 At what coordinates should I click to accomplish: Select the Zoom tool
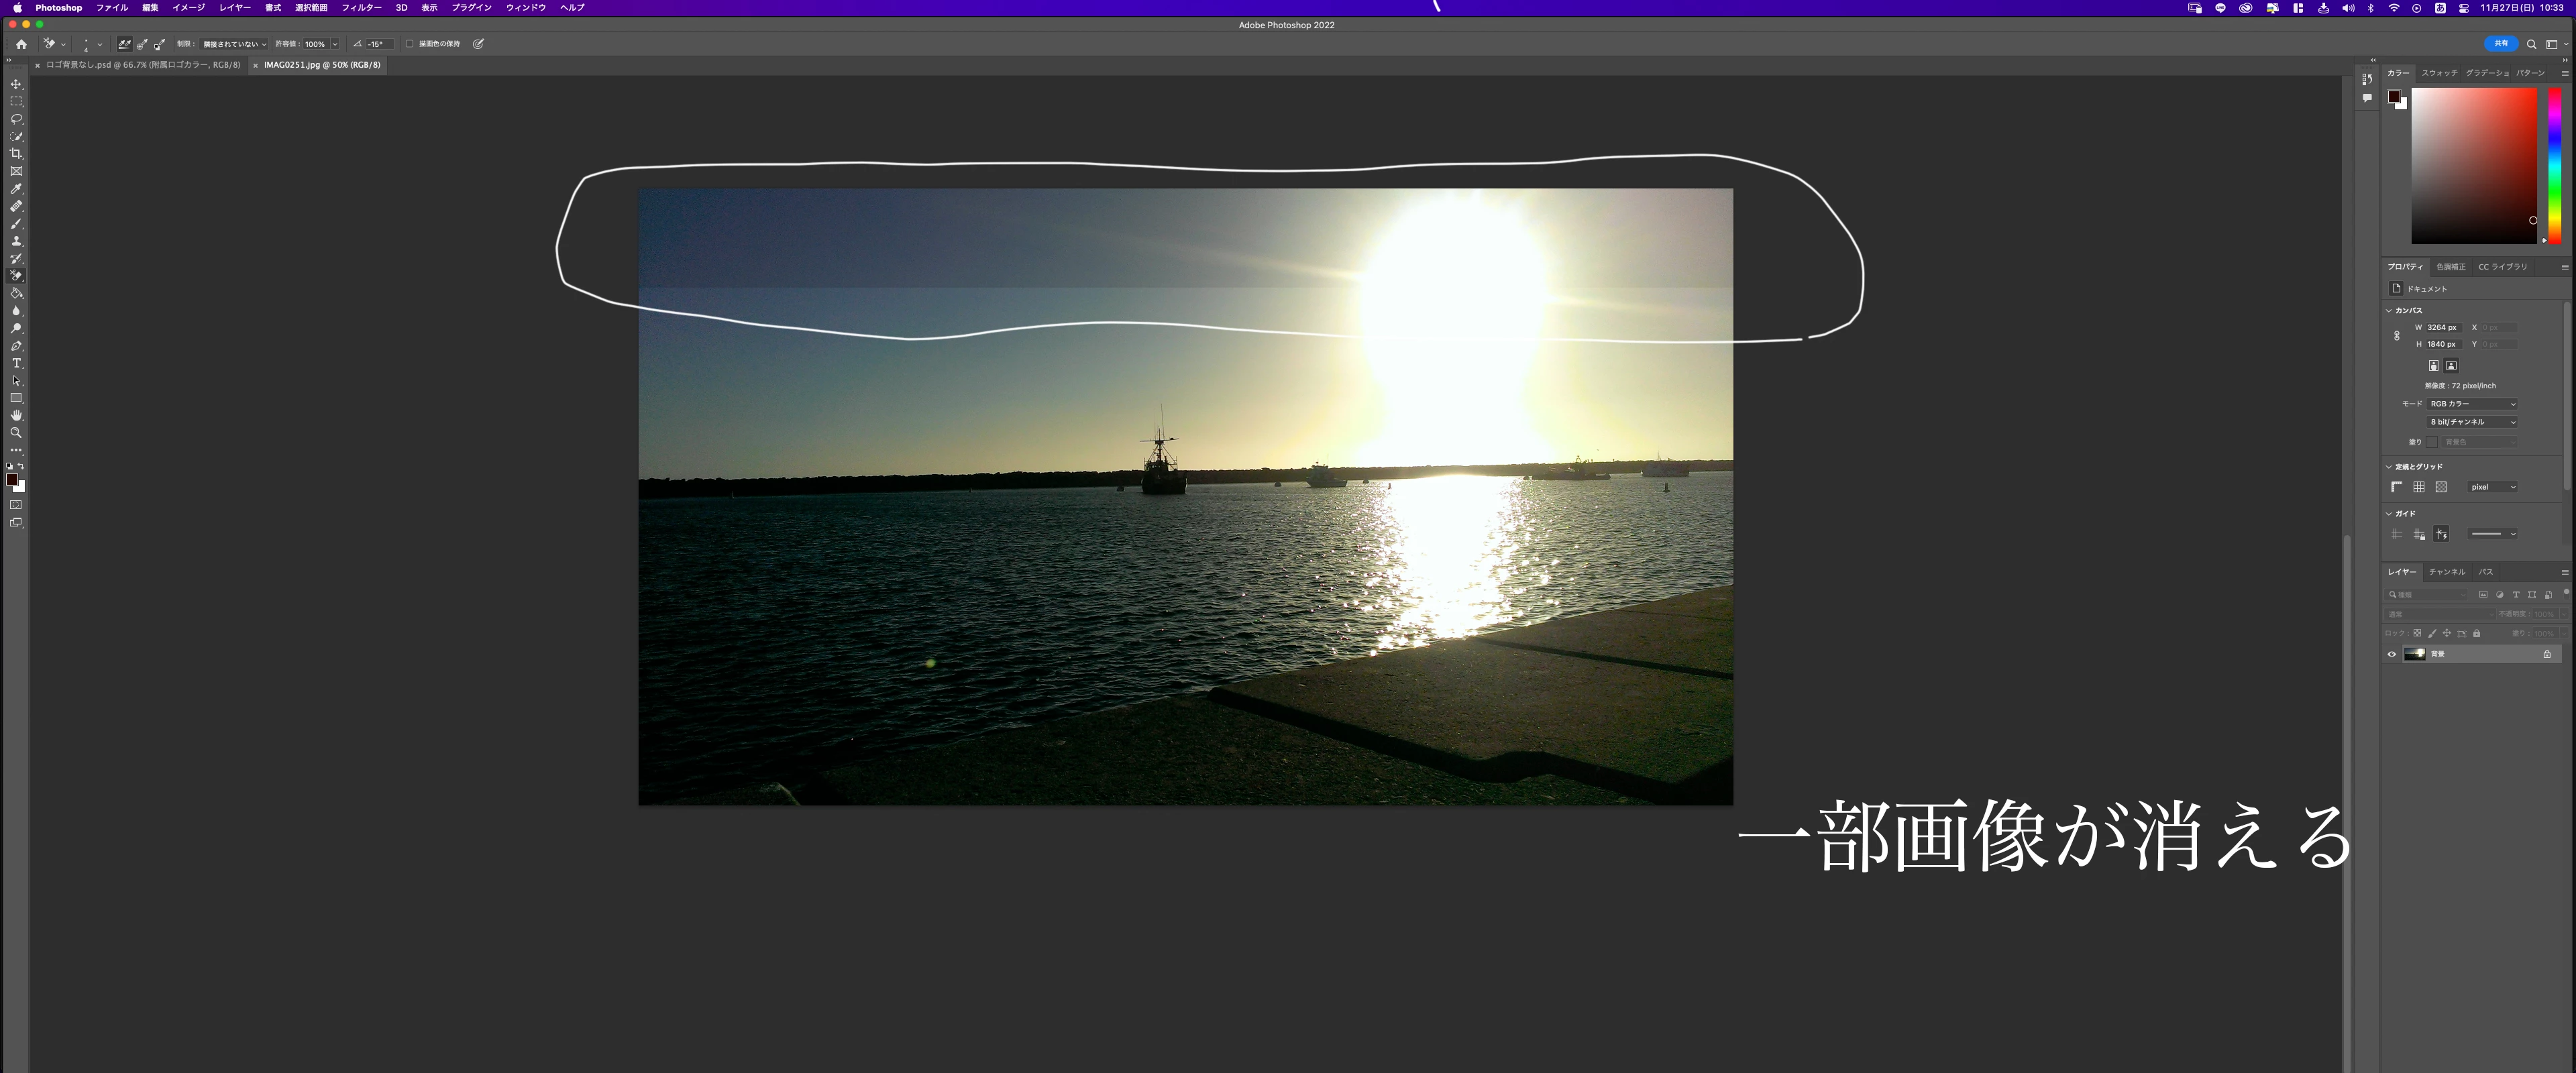tap(16, 433)
